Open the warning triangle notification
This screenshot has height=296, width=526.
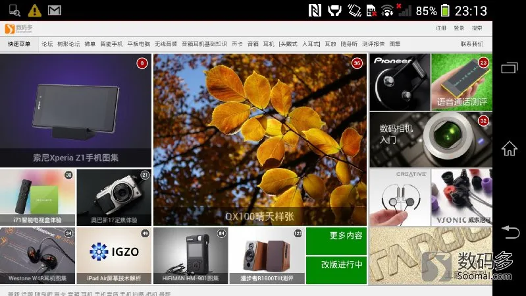[34, 11]
